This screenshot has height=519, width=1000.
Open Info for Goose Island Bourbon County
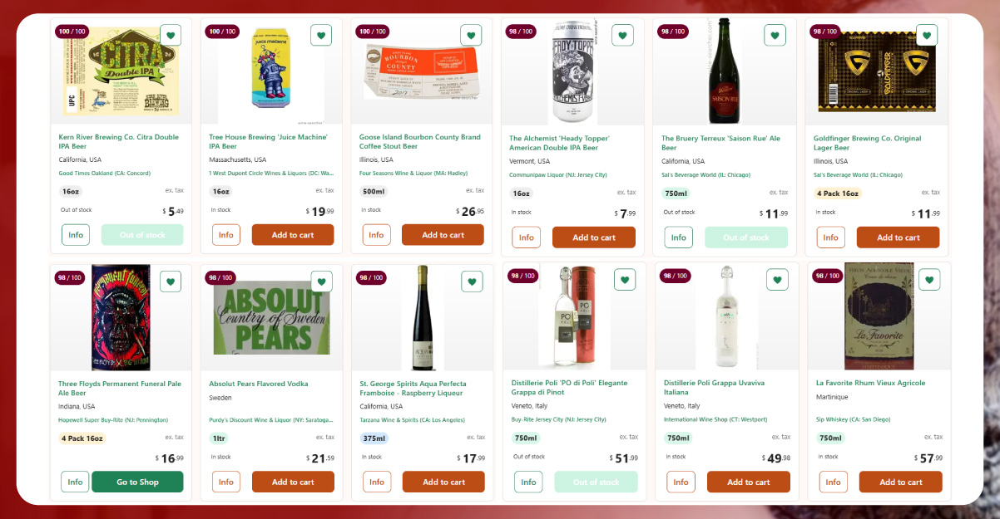(x=376, y=235)
